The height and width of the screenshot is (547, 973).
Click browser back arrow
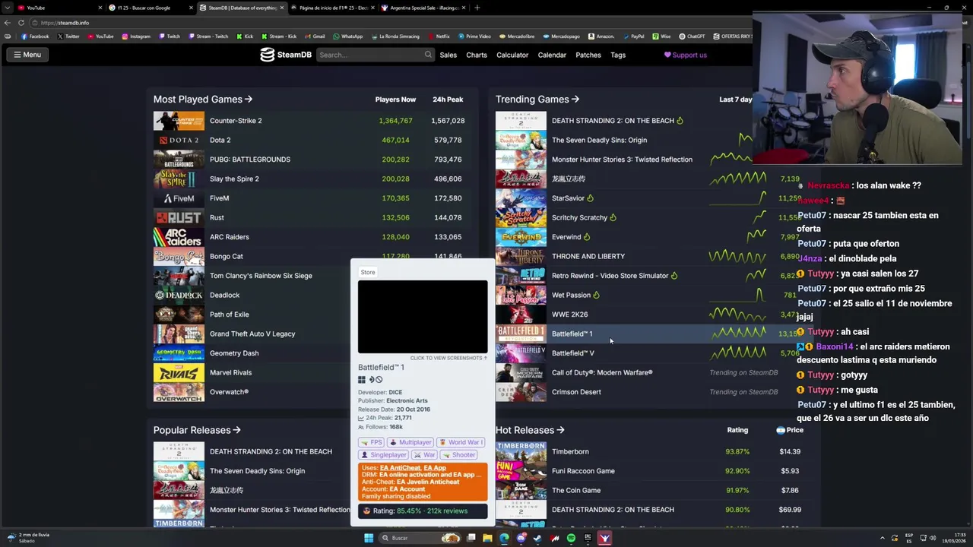7,23
